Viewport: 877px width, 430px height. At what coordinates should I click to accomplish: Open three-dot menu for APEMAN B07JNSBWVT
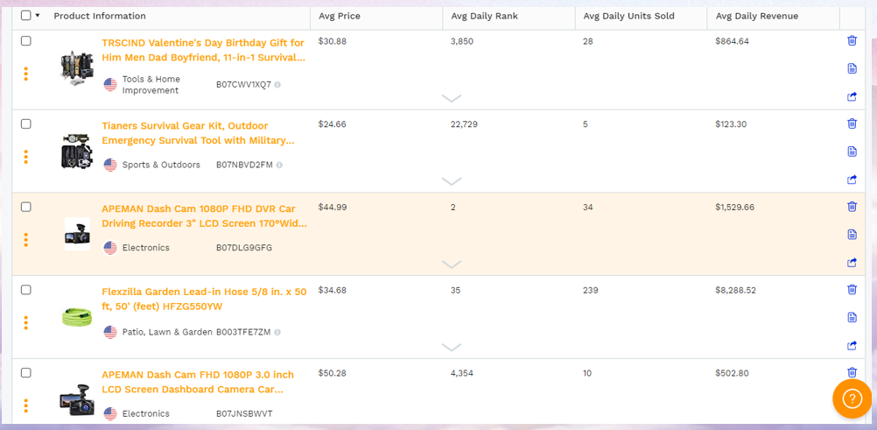26,405
